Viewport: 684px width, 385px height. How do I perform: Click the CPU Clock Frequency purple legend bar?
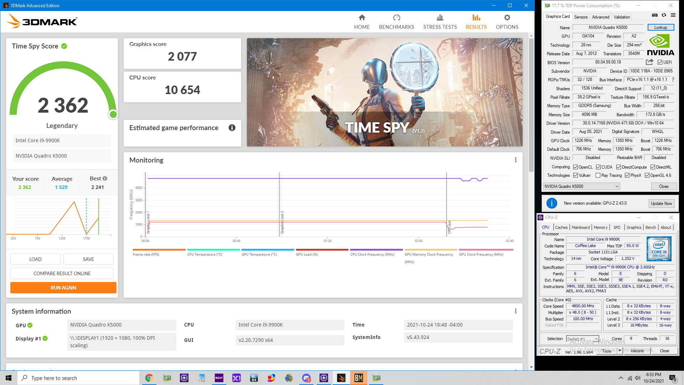pyautogui.click(x=377, y=250)
